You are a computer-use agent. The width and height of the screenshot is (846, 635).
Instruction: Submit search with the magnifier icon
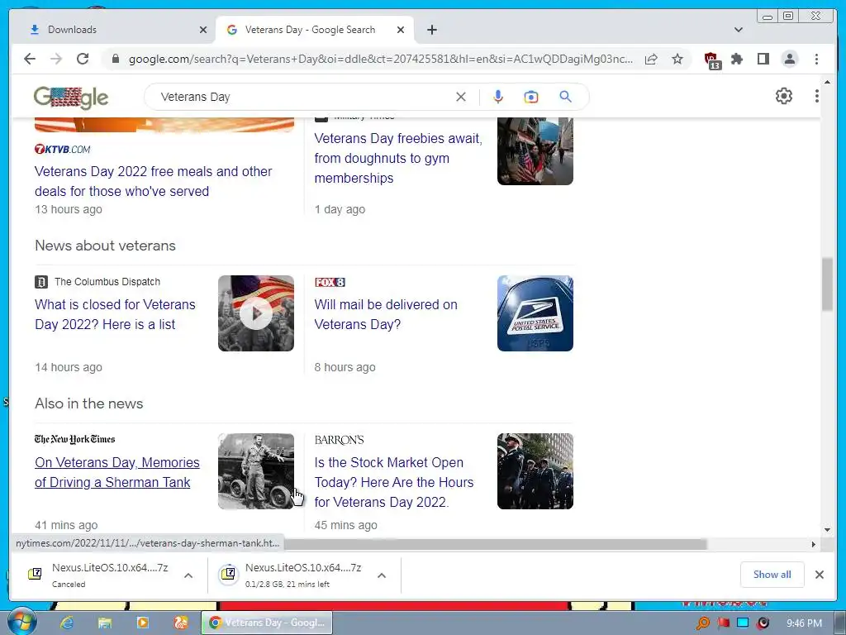(x=565, y=97)
